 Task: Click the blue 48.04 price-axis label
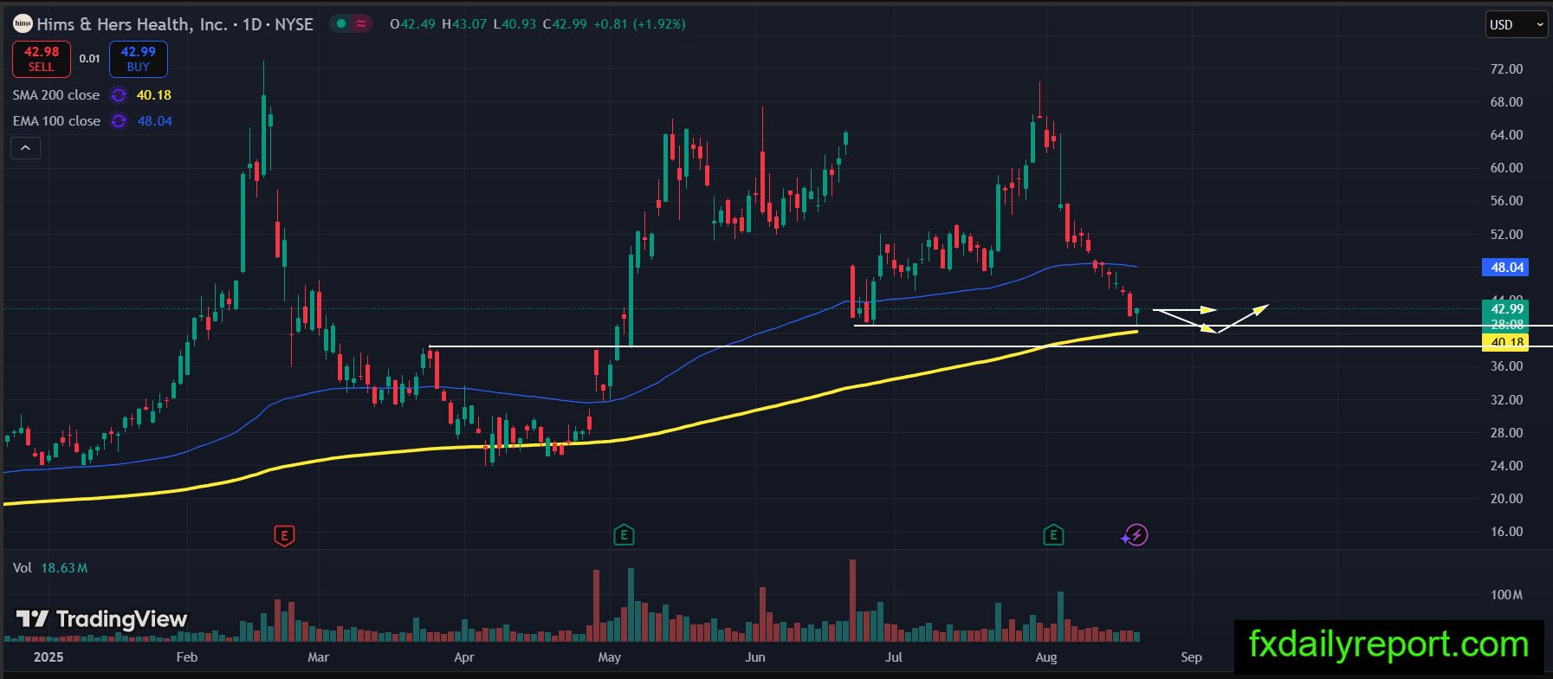pyautogui.click(x=1507, y=268)
